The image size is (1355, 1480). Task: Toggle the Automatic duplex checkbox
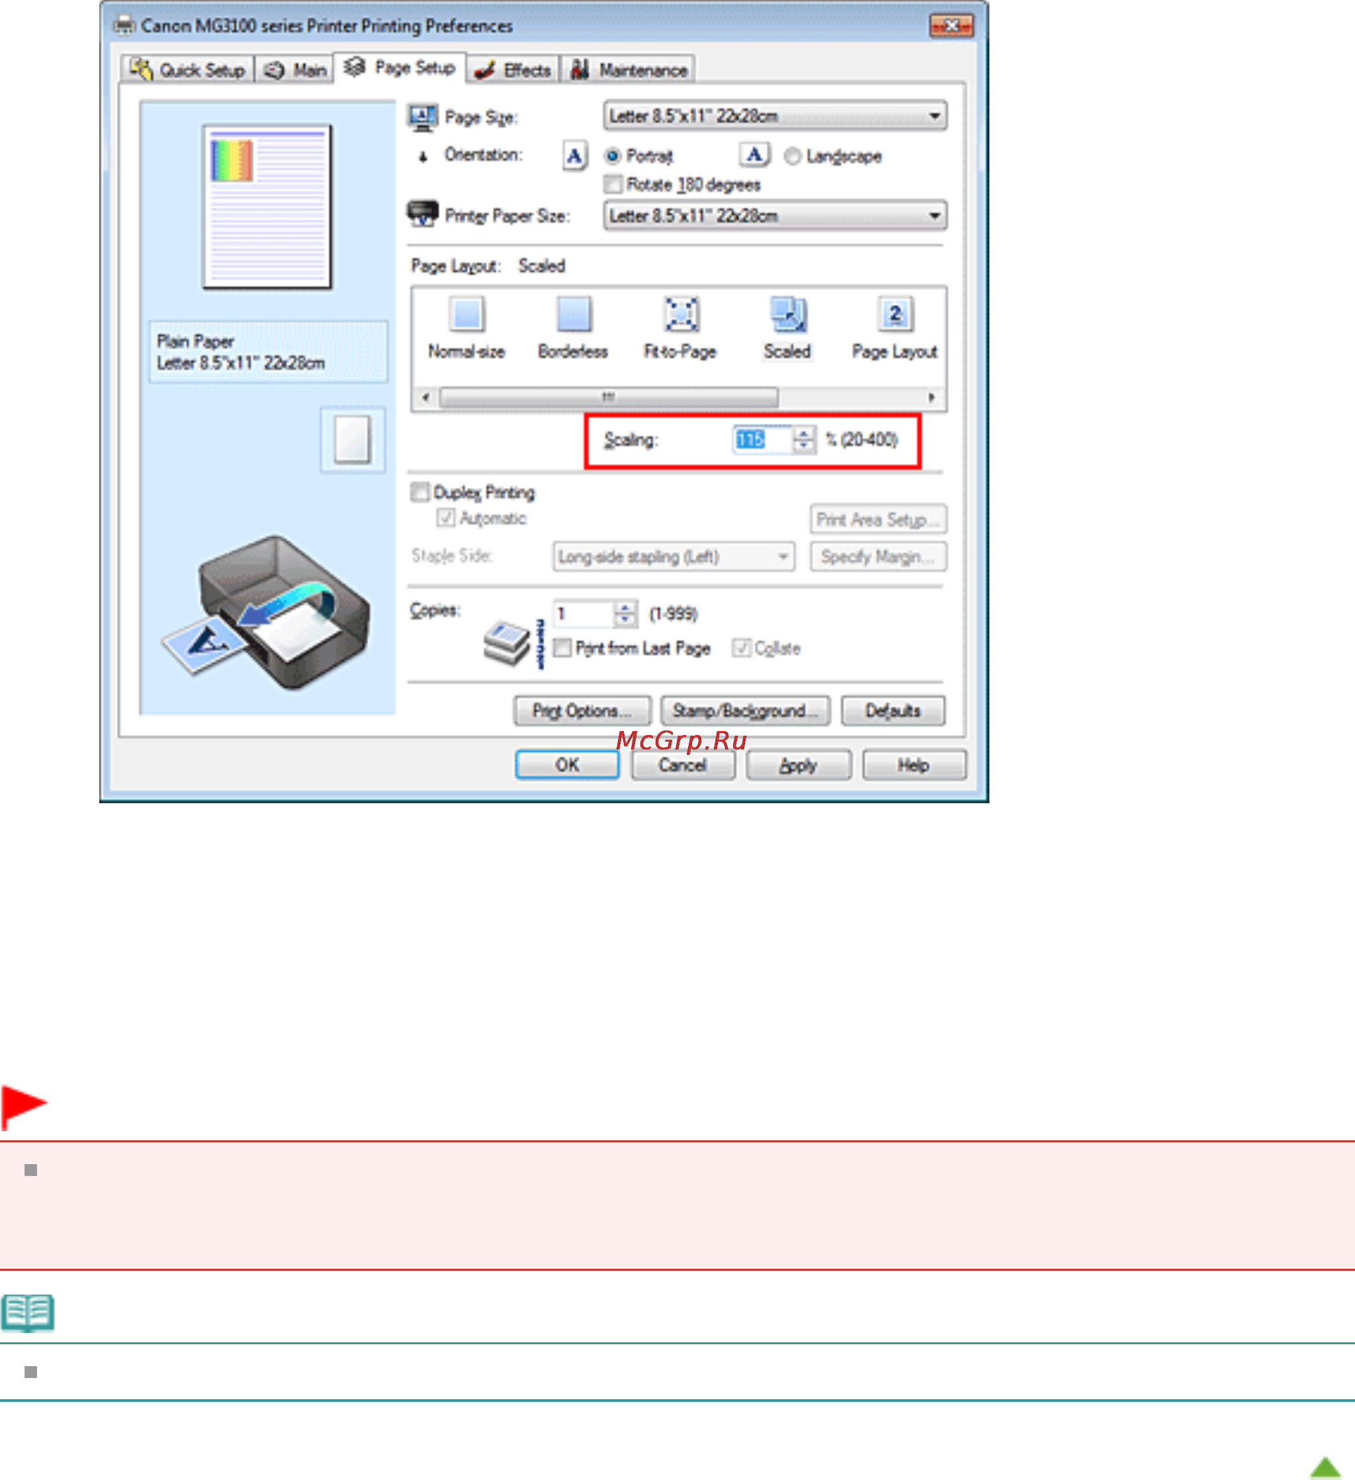tap(446, 518)
